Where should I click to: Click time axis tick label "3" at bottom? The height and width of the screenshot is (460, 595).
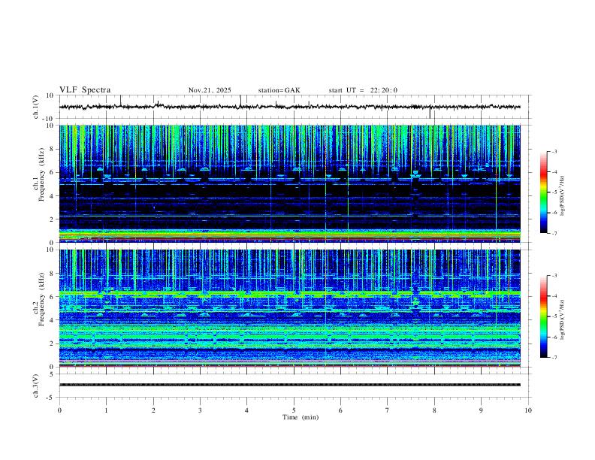coord(200,410)
